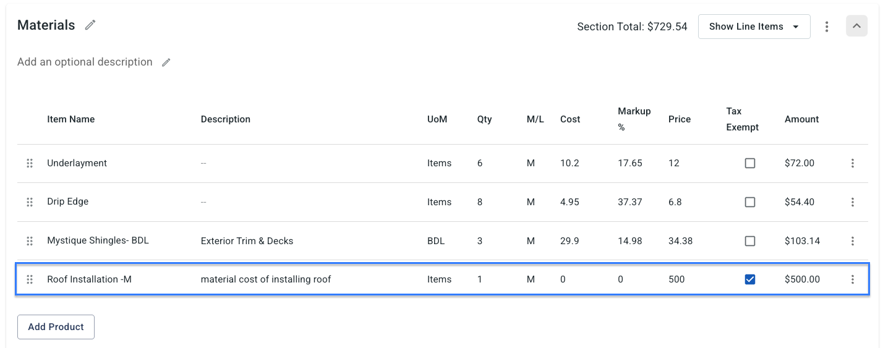Click the pencil icon beside Materials title
The width and height of the screenshot is (883, 348).
(91, 25)
